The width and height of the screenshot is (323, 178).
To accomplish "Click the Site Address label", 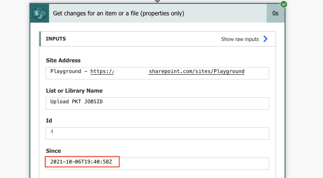I will point(63,60).
